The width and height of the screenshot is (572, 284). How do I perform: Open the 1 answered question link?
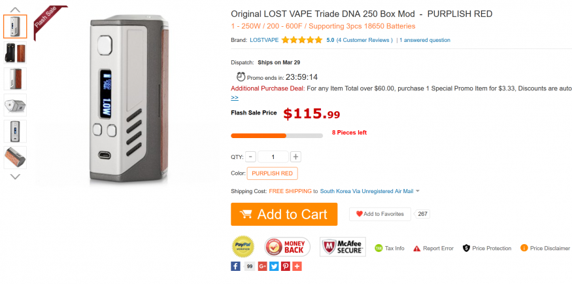[x=425, y=40]
